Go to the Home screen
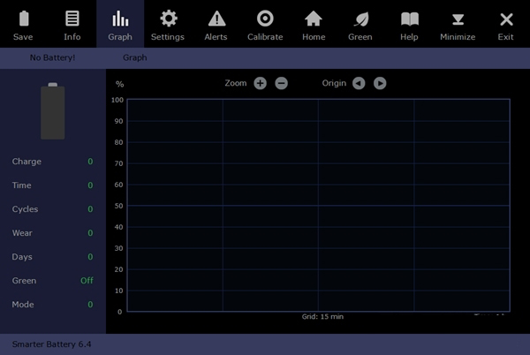The height and width of the screenshot is (355, 530). pos(314,24)
